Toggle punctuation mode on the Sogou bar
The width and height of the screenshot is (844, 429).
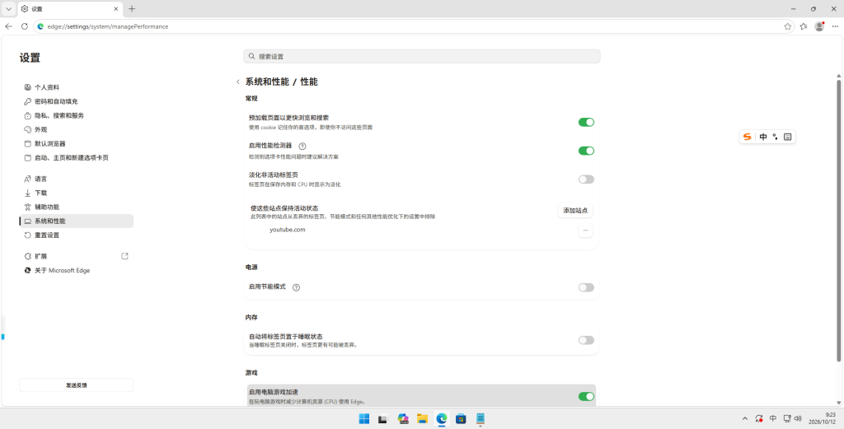click(x=775, y=137)
